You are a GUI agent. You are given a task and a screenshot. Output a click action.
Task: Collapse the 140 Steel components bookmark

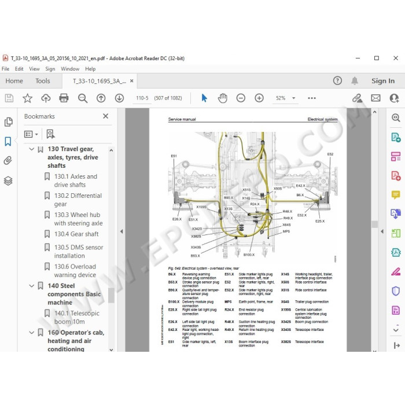coord(31,286)
